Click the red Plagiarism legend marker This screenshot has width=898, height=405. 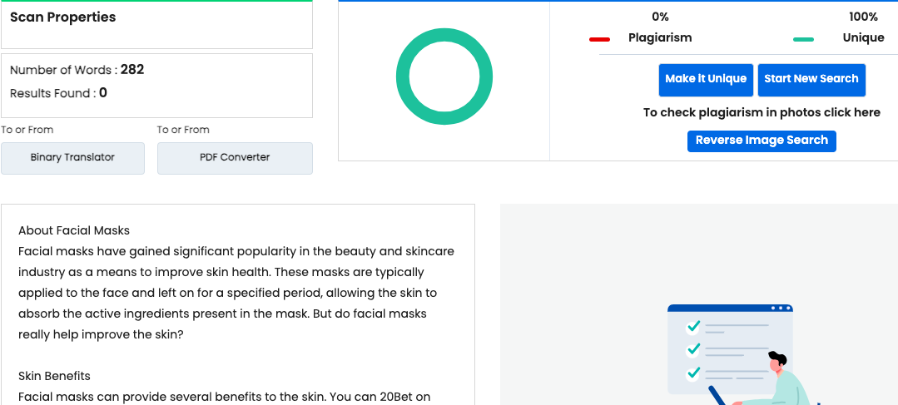click(599, 38)
